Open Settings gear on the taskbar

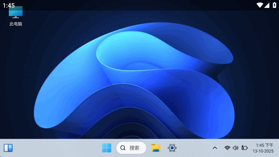172,148
